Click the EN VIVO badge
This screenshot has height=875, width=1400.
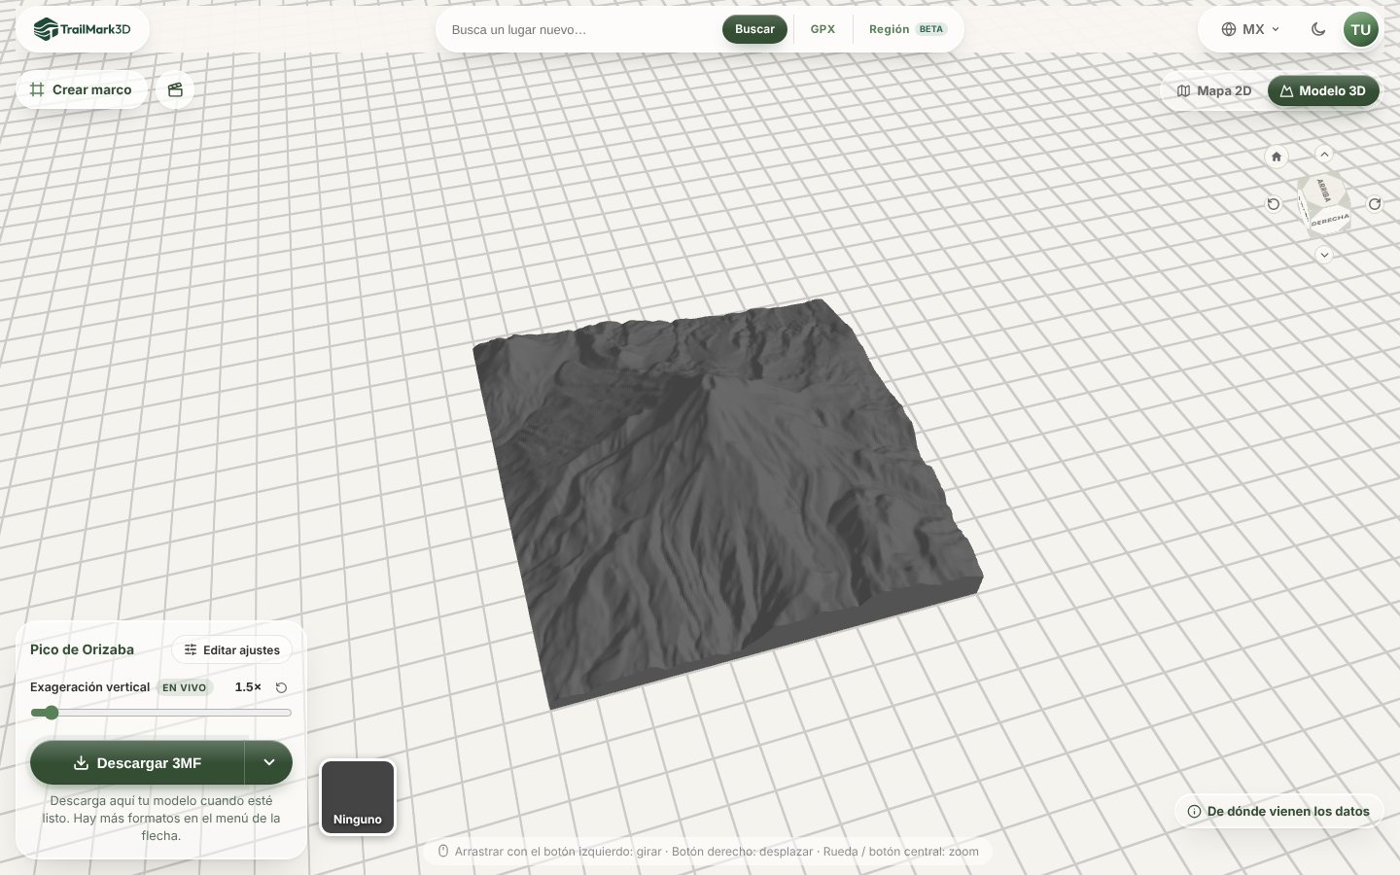(x=185, y=687)
